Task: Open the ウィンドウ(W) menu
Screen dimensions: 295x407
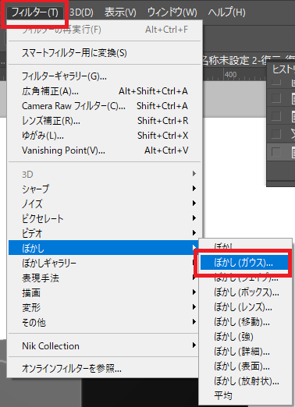Action: click(x=172, y=12)
